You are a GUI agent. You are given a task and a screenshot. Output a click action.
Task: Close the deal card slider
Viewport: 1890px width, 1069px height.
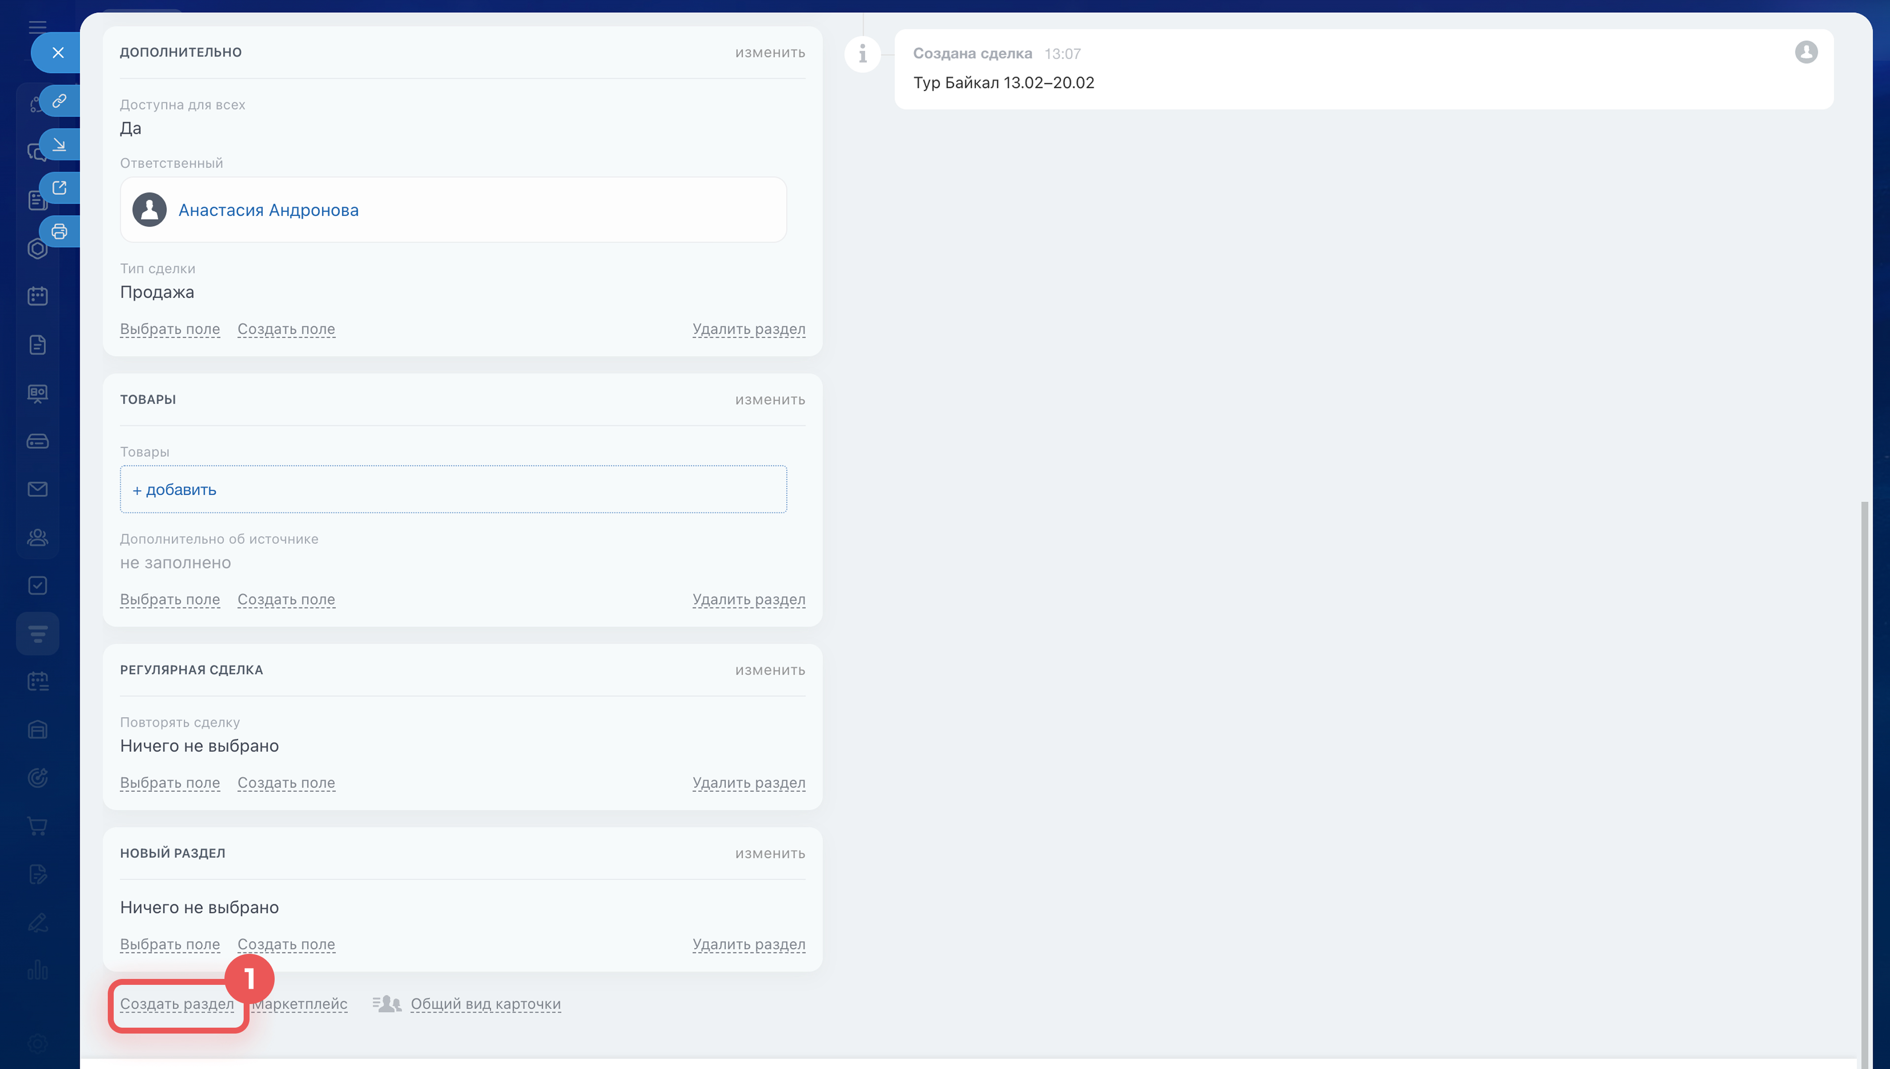(58, 53)
